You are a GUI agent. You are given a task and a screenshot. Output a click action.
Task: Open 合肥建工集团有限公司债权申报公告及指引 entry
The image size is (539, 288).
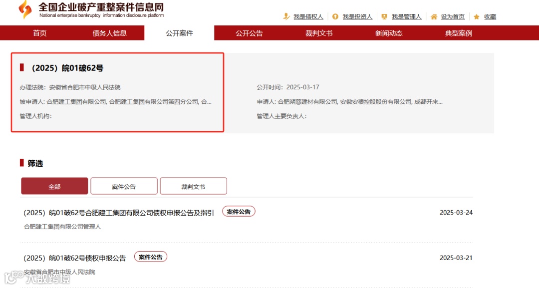[x=119, y=213]
